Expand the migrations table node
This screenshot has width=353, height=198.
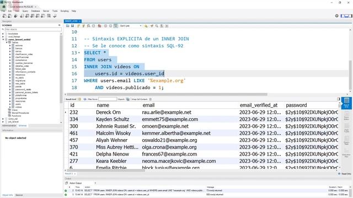click(x=10, y=81)
